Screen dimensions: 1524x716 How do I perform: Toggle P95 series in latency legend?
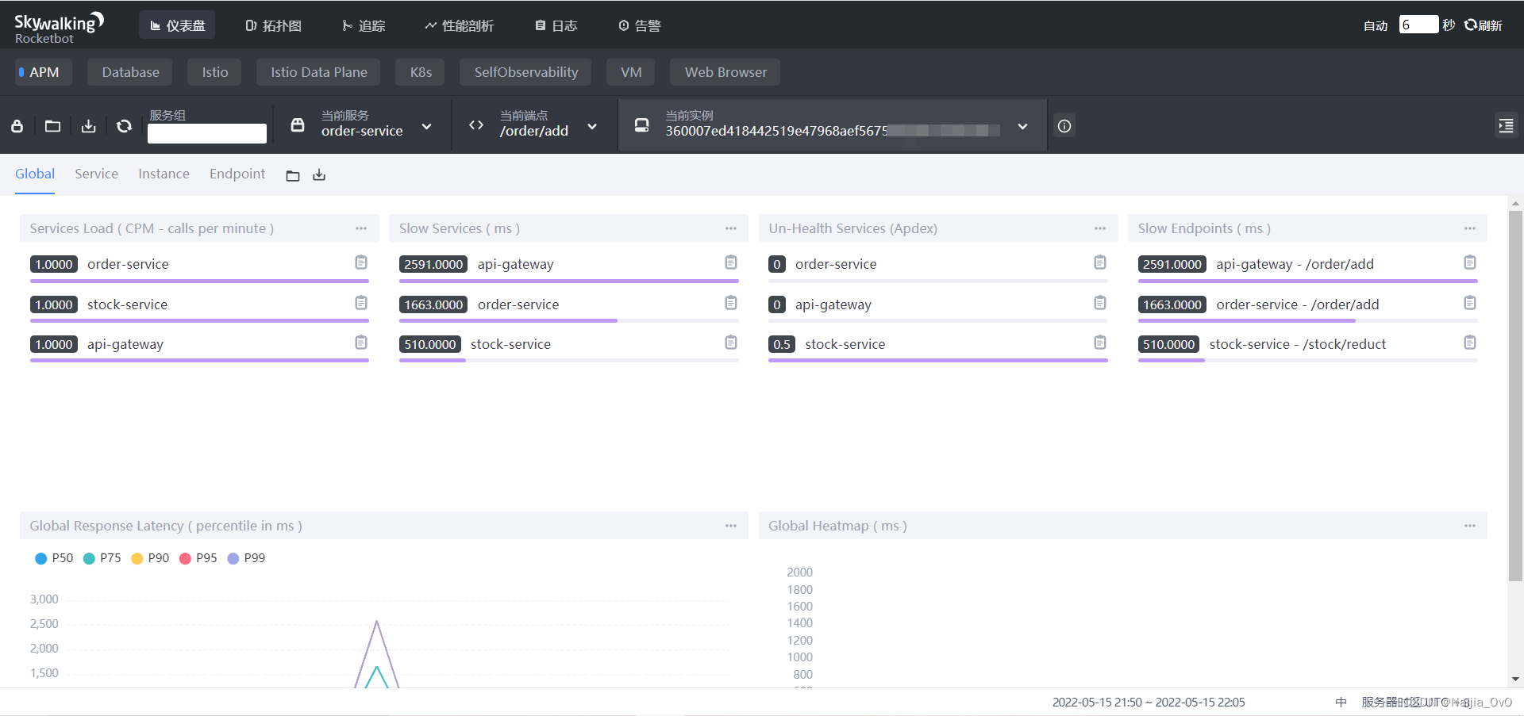(198, 558)
